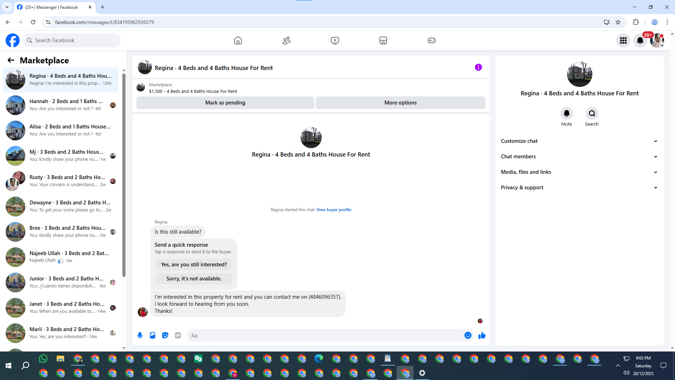Open Alisa 2 Beds conversation
Viewport: 675px width, 380px height.
pyautogui.click(x=61, y=131)
